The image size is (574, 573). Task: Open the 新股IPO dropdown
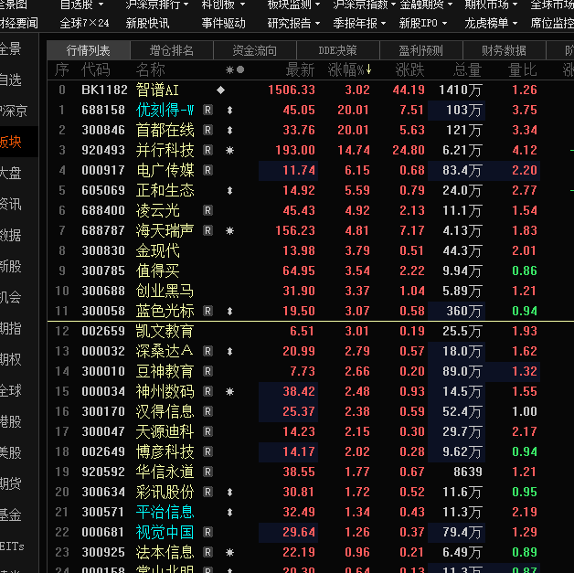(x=423, y=24)
